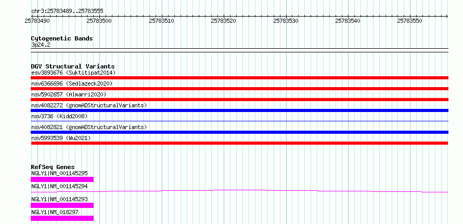Click the red bar under nsv5993539
The image size is (463, 224).
click(239, 143)
